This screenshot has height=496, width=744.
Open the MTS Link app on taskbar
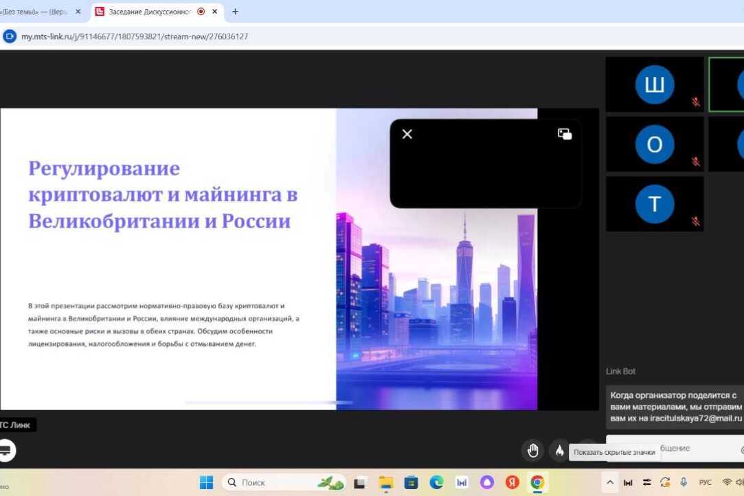click(462, 483)
